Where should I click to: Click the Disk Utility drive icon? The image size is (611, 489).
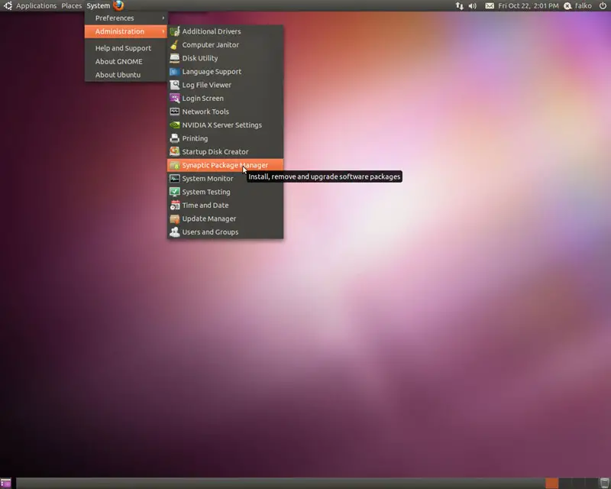pos(175,58)
